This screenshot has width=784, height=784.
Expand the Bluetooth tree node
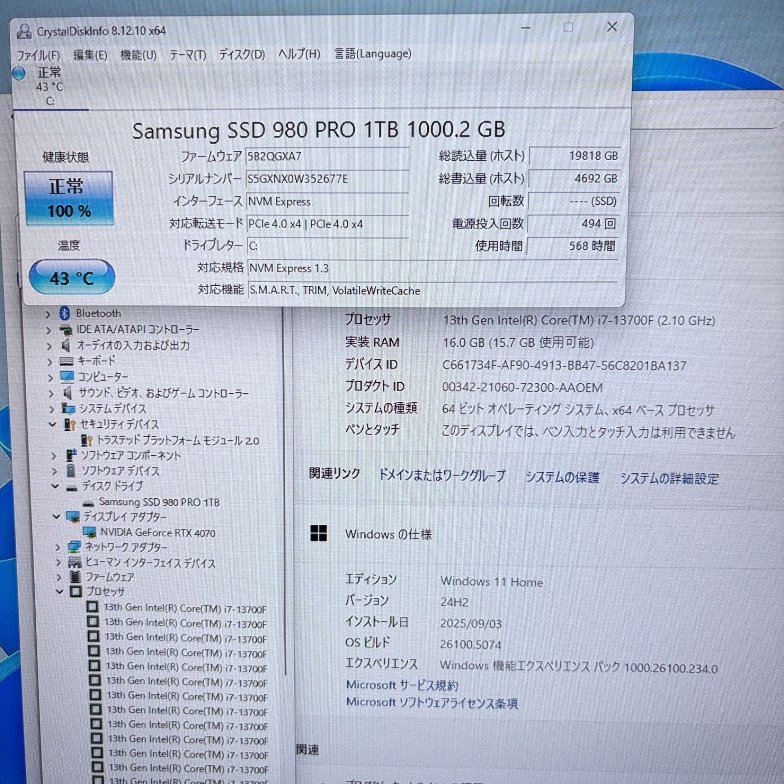[x=48, y=314]
